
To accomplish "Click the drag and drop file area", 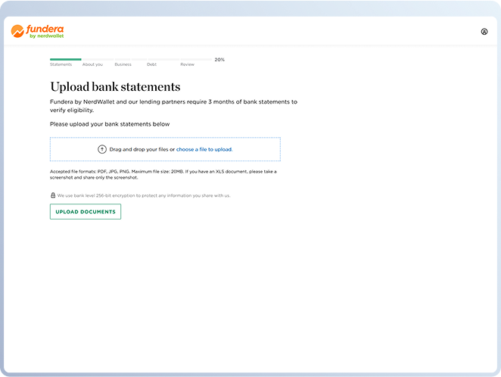I will pos(165,149).
